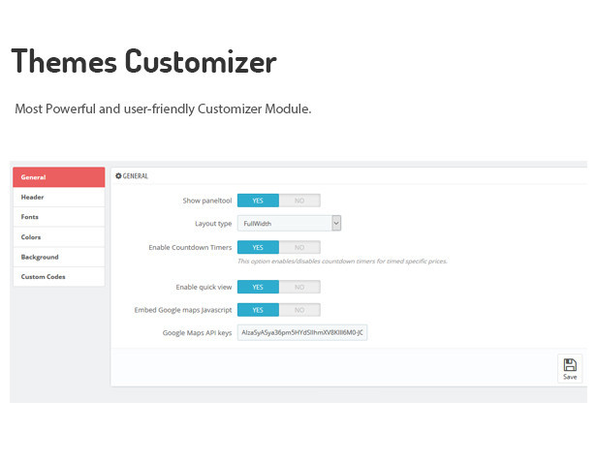Set Show paneltool to YES
Screen dimensions: 597x463
coord(258,201)
